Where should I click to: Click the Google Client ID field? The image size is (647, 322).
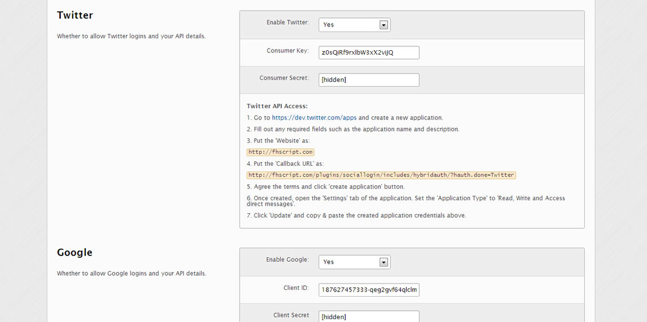[x=369, y=290]
